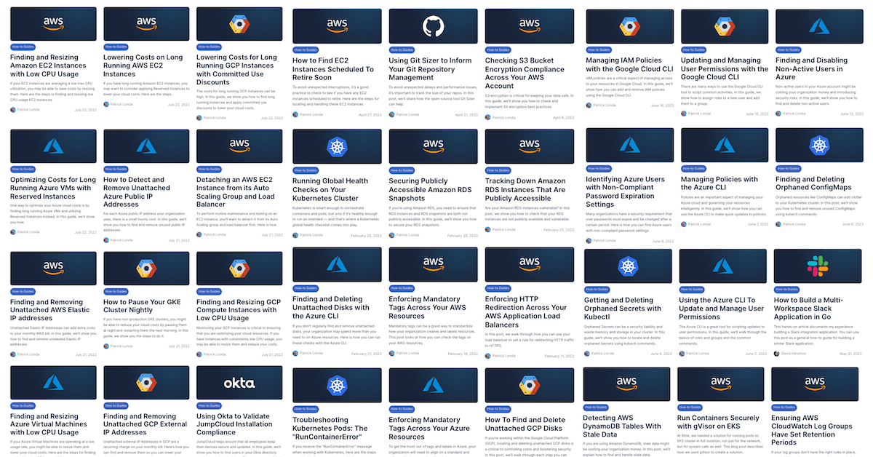873x457 pixels.
Task: Click the Kubernetes logo above Troubleshooting Kubernetes Pods
Action: (x=337, y=386)
